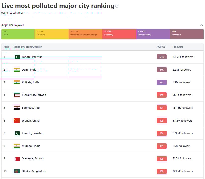
Task: Click the 201 AQI badge for Kolkata
Action: click(x=161, y=82)
